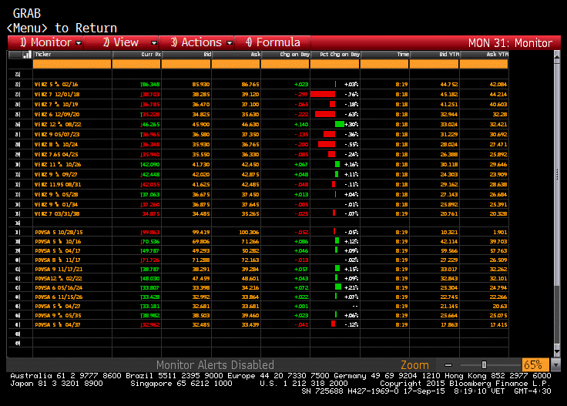Image resolution: width=567 pixels, height=406 pixels.
Task: Sort by the Bid column header
Action: coord(186,55)
